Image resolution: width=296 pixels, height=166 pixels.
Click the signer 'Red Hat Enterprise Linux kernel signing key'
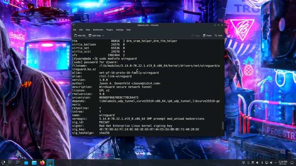[136, 126]
